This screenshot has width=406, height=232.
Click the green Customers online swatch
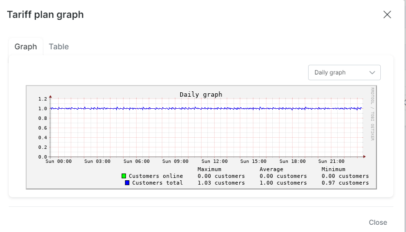pos(124,176)
